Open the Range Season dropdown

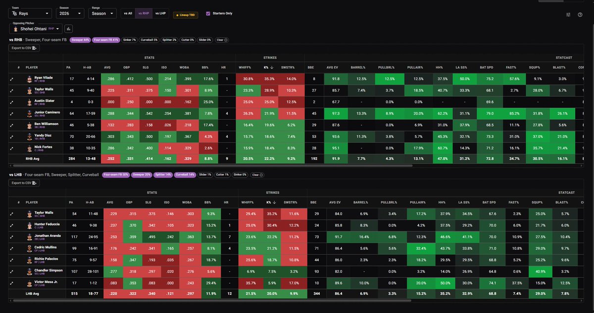[102, 13]
